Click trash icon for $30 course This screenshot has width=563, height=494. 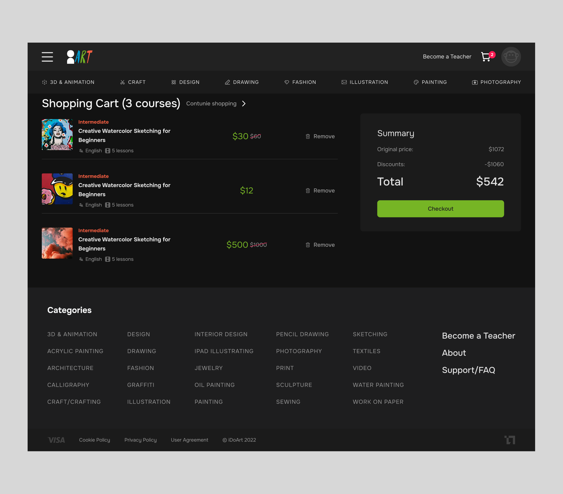(x=308, y=136)
